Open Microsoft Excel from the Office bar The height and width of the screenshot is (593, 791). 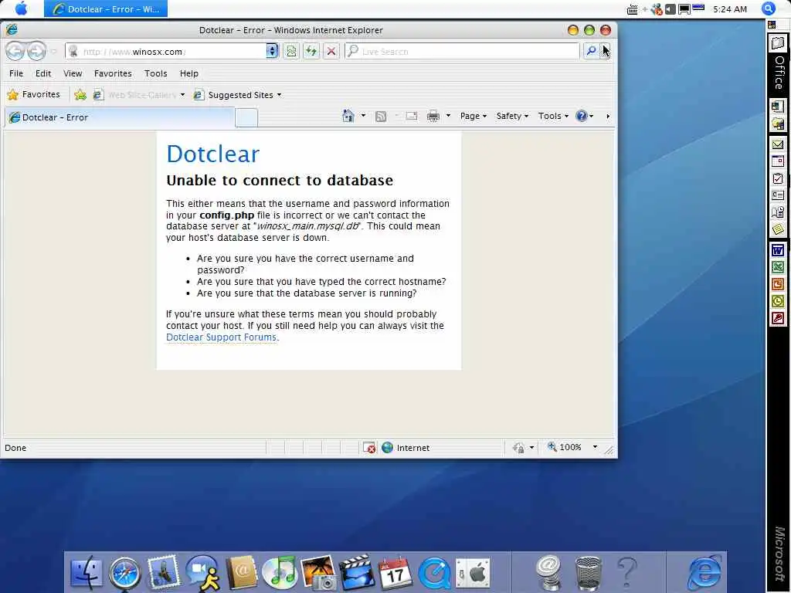[777, 266]
